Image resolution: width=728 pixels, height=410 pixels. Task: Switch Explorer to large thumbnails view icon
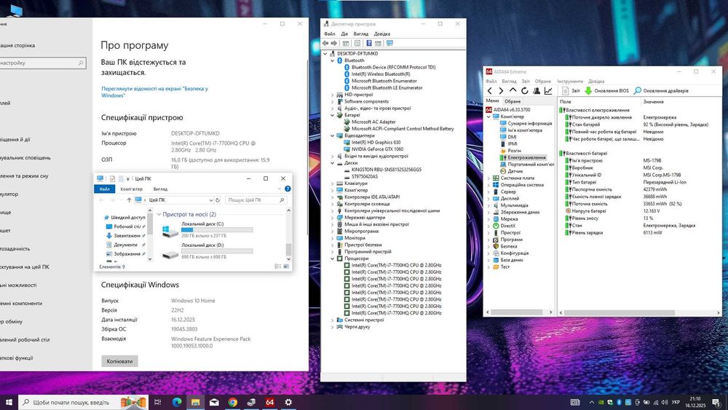(285, 267)
